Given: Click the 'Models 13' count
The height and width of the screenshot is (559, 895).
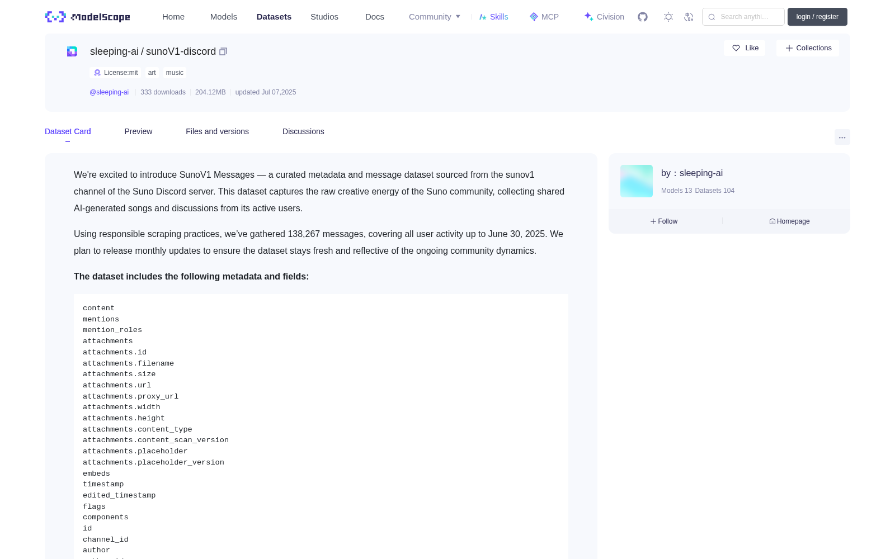Looking at the screenshot, I should click(676, 191).
